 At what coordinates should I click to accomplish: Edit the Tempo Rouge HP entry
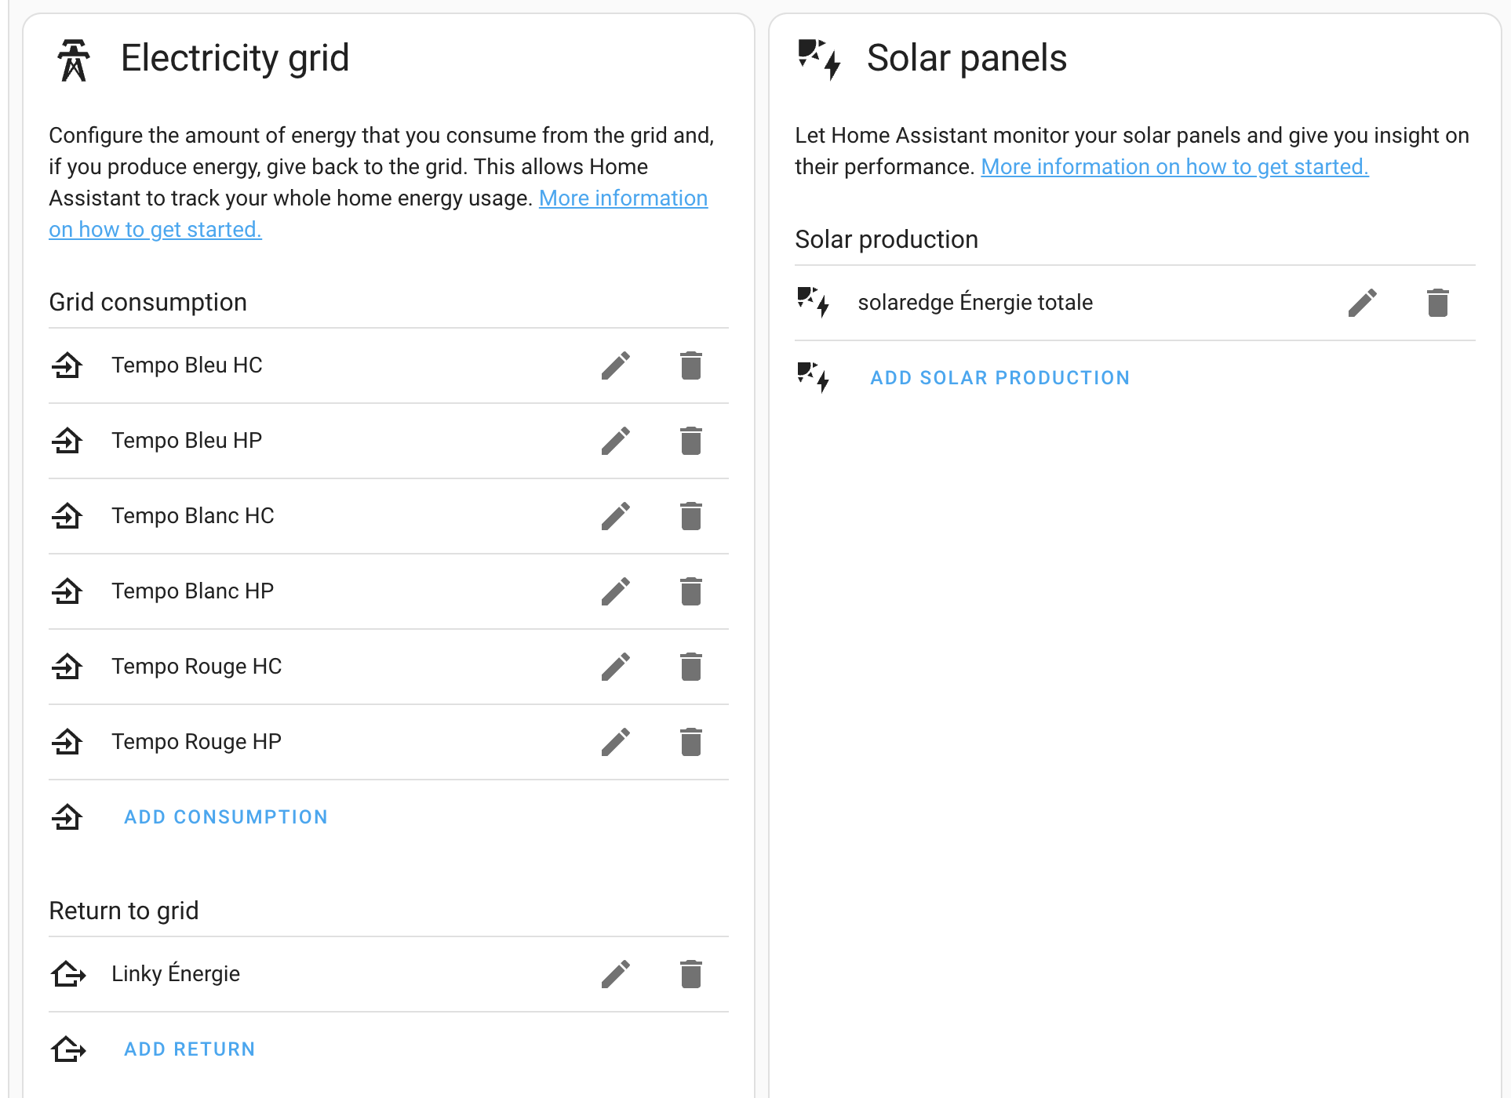point(616,742)
